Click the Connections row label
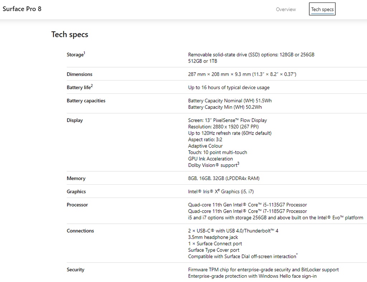 click(x=80, y=231)
